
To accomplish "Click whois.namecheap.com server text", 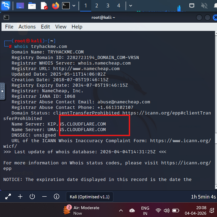I will tap(104, 63).
